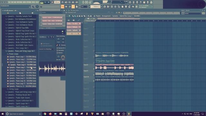Click the Record transport button

coord(52,2)
